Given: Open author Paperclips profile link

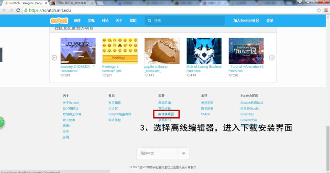Looking at the screenshot, I should point(193,71).
